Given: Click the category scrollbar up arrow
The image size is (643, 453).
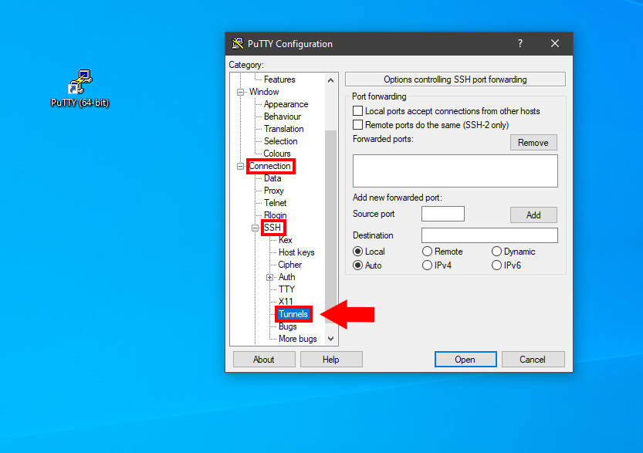Looking at the screenshot, I should tap(330, 80).
